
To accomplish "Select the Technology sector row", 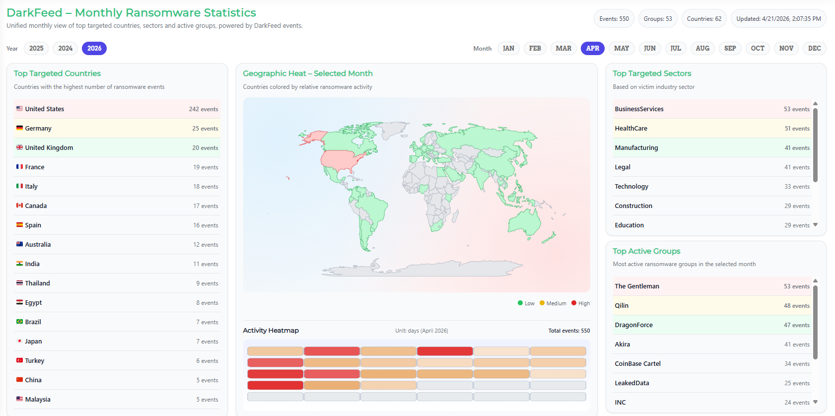I will click(712, 186).
